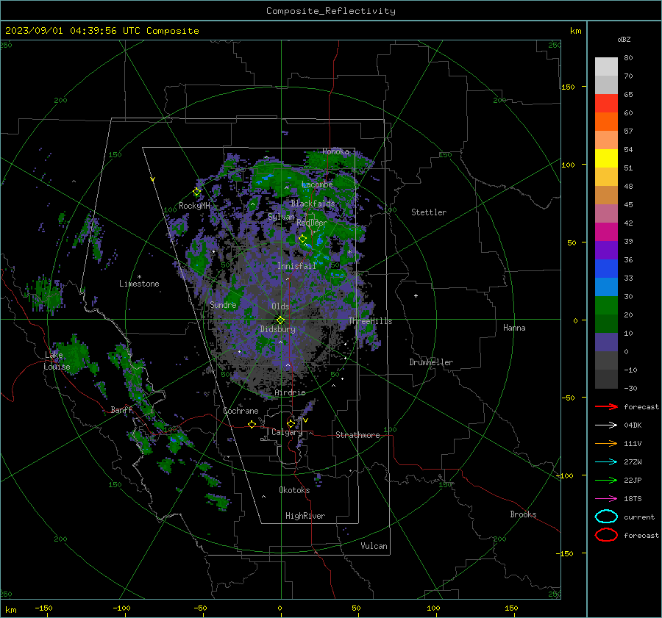Image resolution: width=662 pixels, height=618 pixels.
Task: Click the cyan 27ZW arrow icon
Action: [x=606, y=462]
